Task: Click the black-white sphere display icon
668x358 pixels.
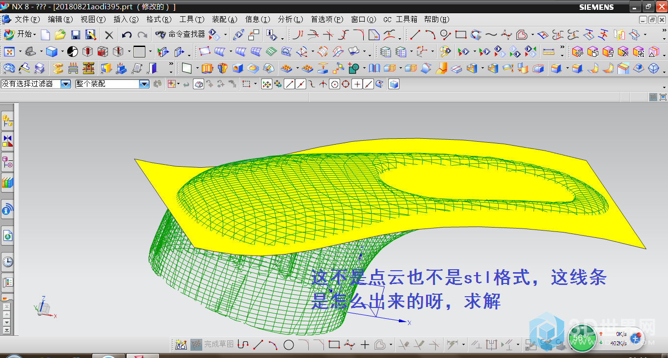Action: pyautogui.click(x=73, y=51)
